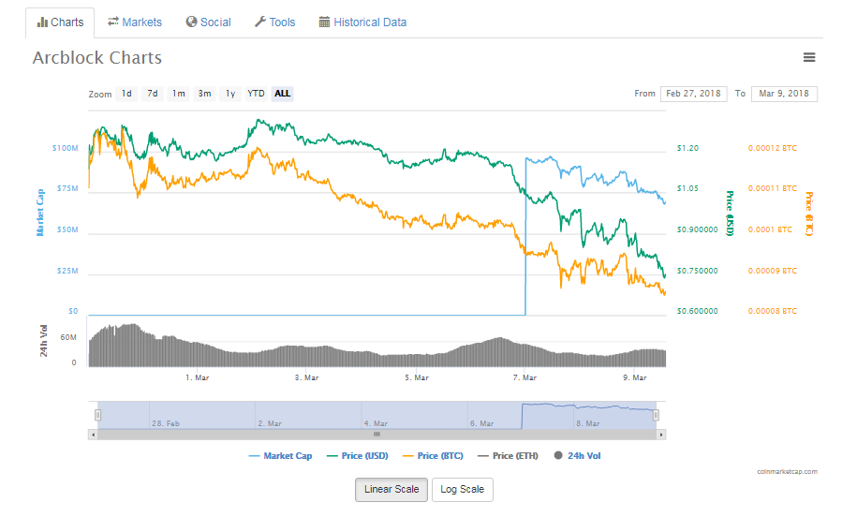
Task: Set zoom range to 1d
Action: tap(126, 94)
